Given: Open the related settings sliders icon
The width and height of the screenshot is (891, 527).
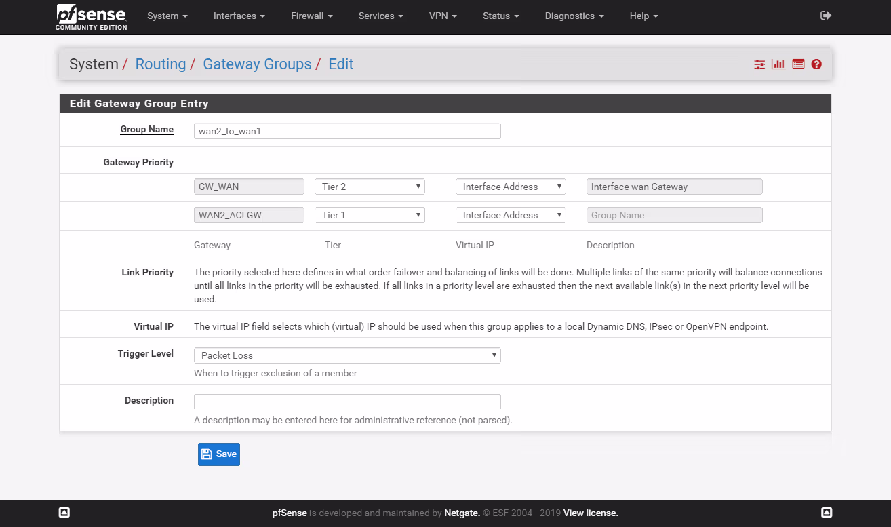Looking at the screenshot, I should (x=759, y=64).
